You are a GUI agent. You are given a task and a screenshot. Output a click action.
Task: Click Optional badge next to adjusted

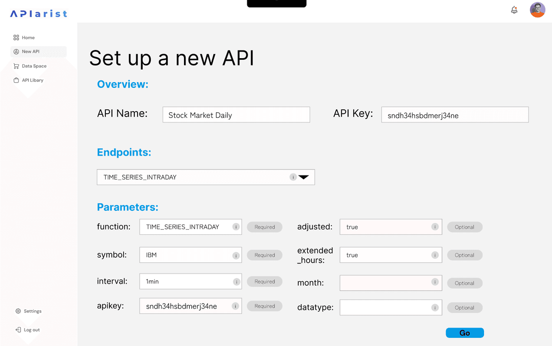pos(465,227)
